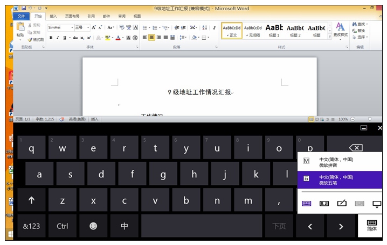Toggle superscript formatting
Viewport: 387px width, 245px height.
point(89,38)
